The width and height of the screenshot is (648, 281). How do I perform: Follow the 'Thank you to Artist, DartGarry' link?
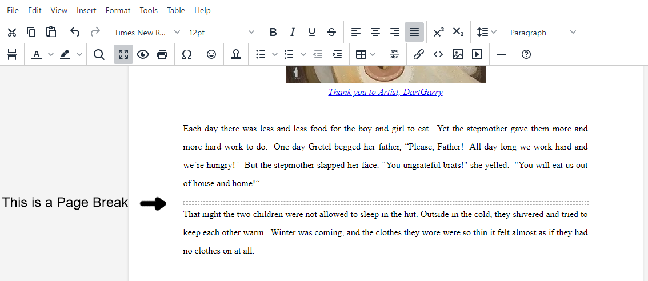click(386, 92)
